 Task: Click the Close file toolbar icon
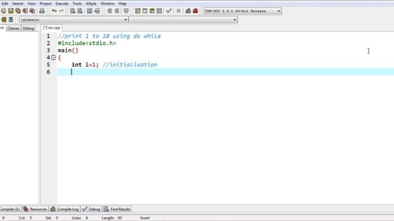click(x=25, y=11)
